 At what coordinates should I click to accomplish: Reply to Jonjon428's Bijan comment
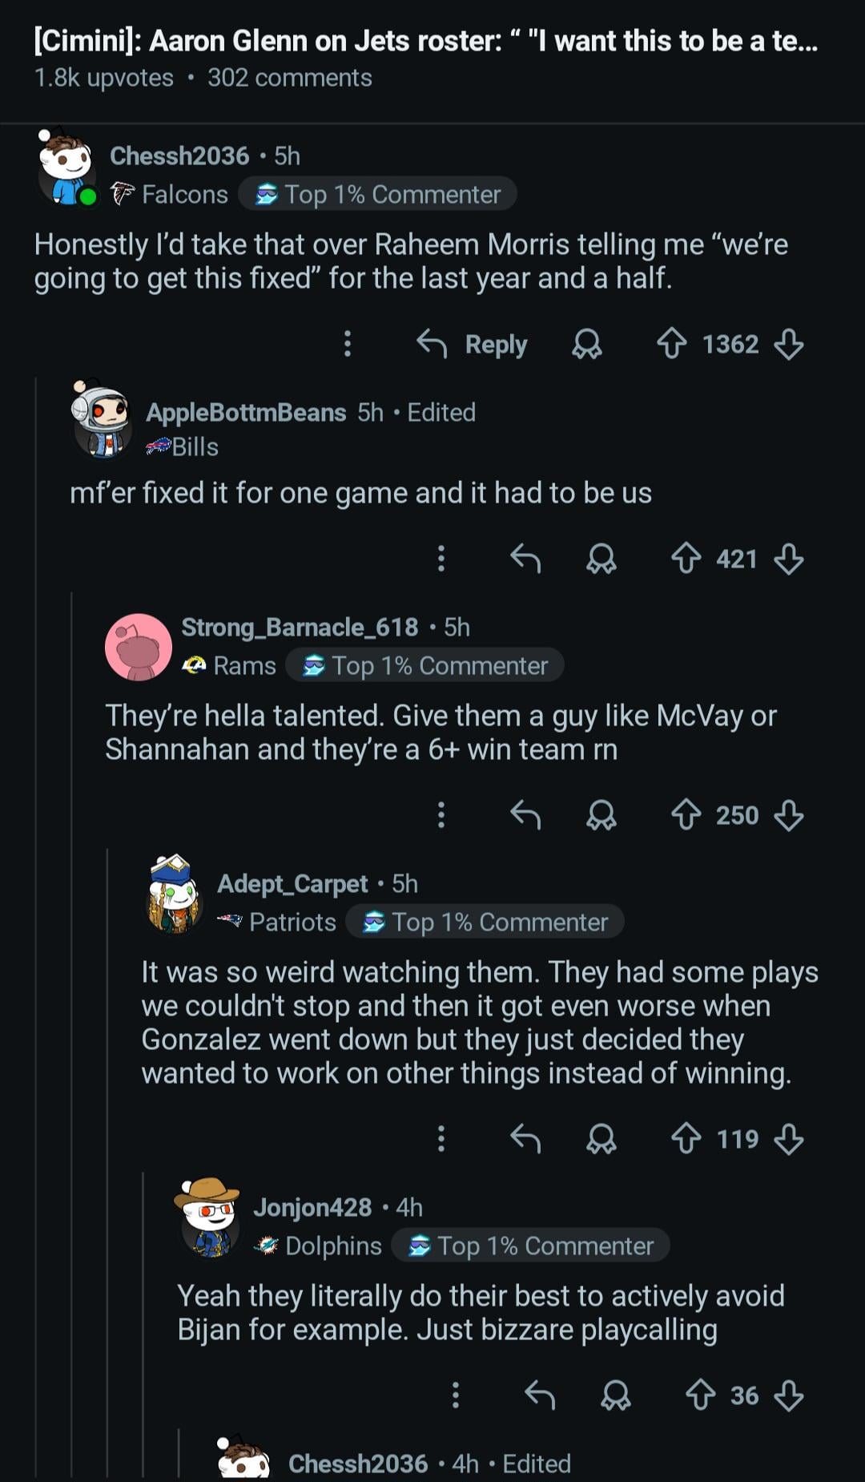click(540, 1395)
